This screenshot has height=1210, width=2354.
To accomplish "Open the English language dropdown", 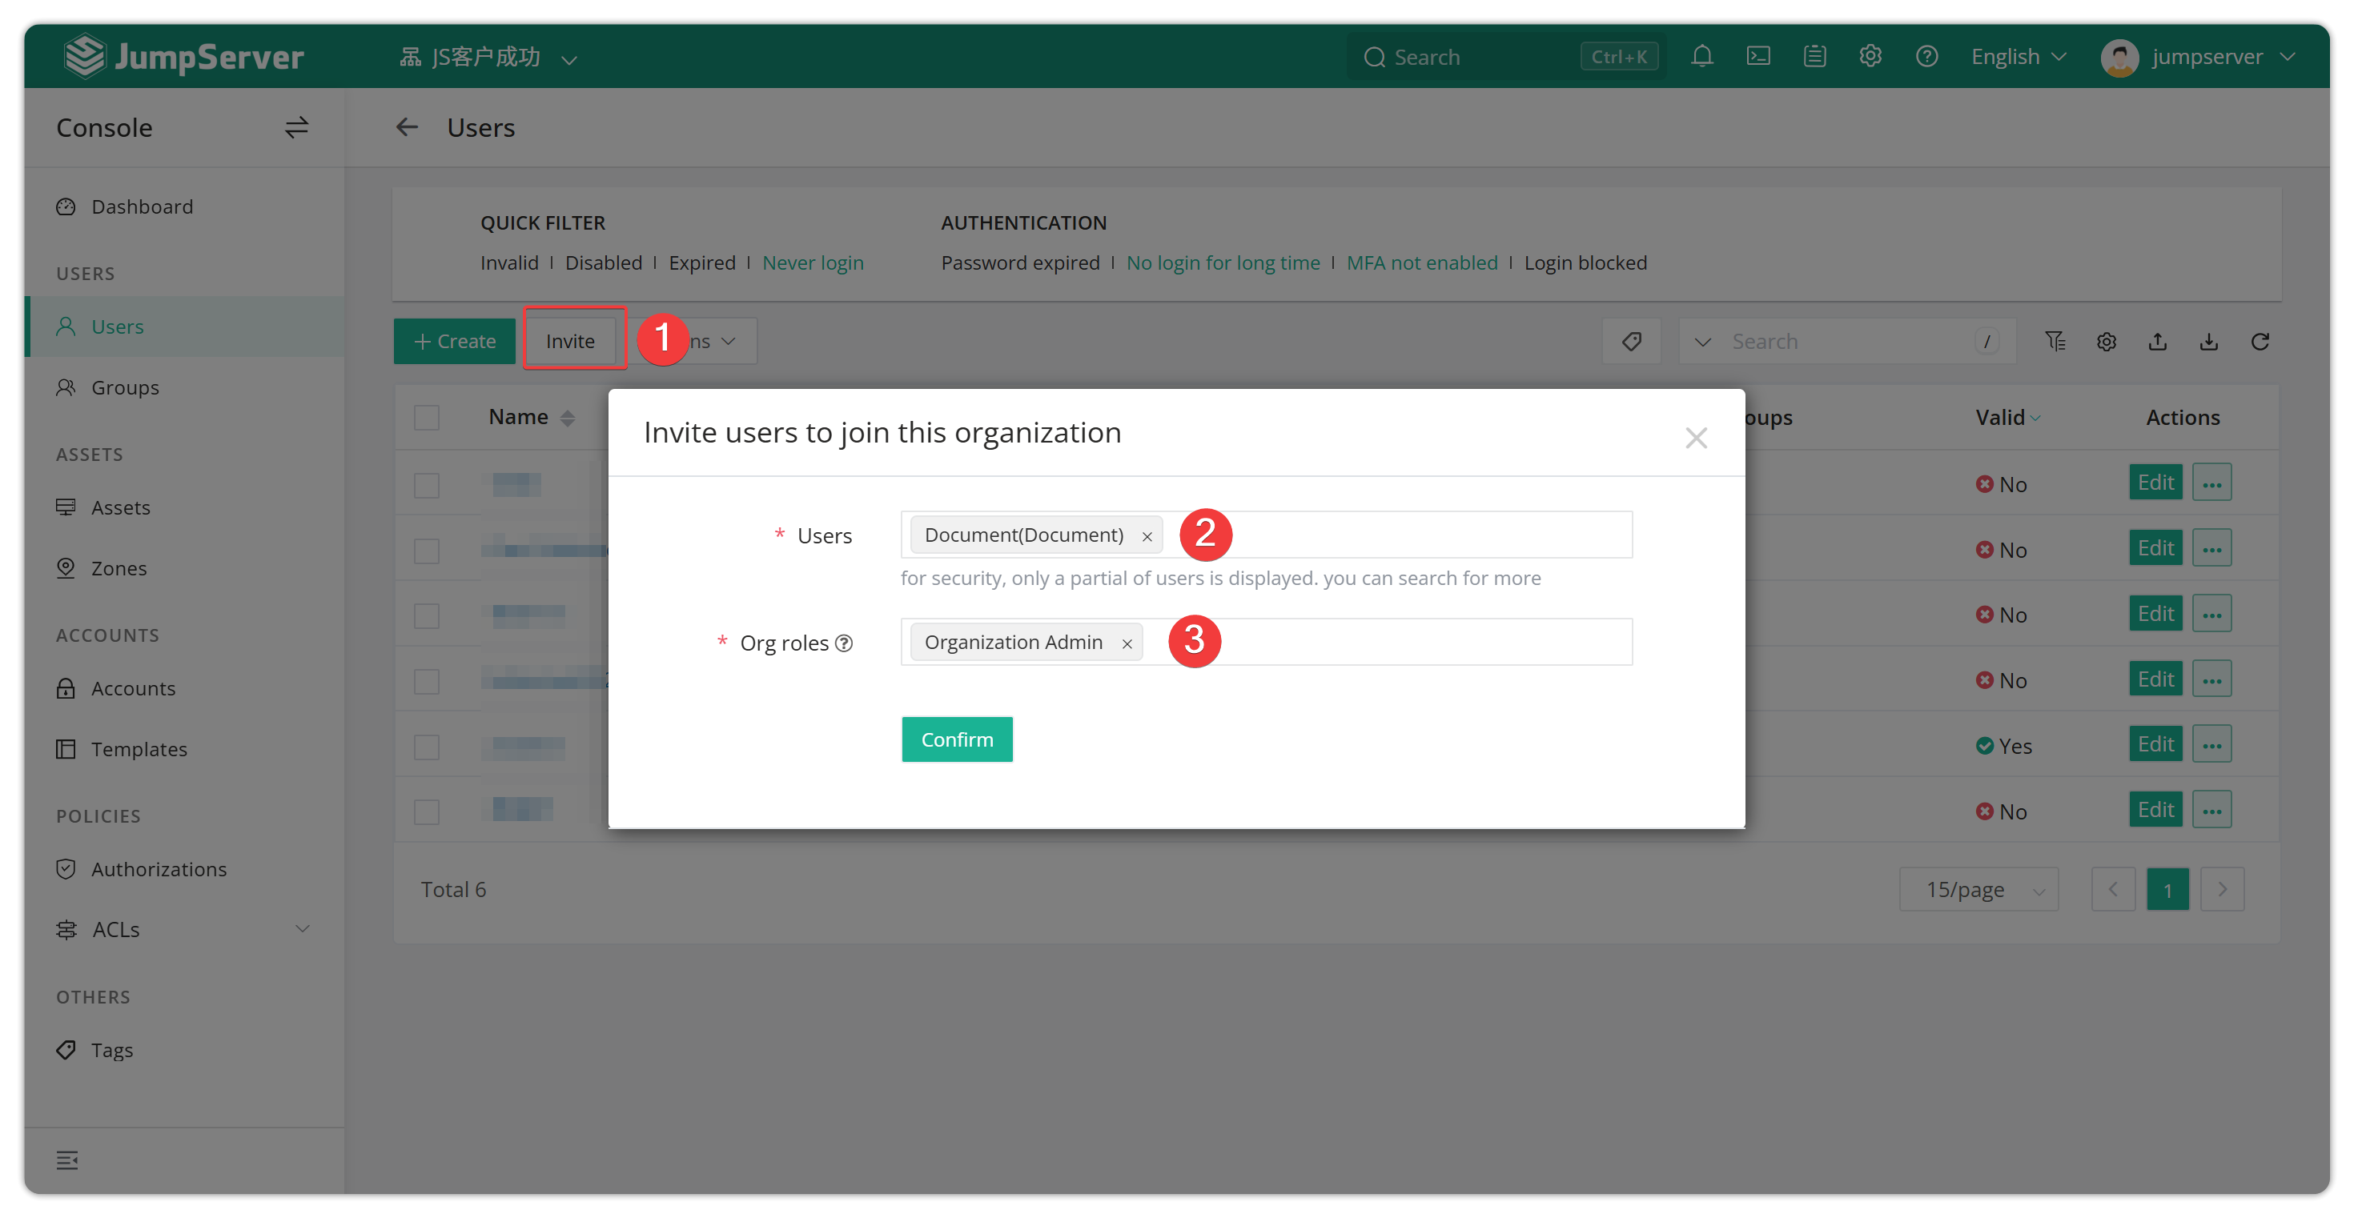I will pyautogui.click(x=2019, y=57).
